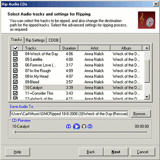
Task: Click the 3:17 duration cell
Action: click(69, 65)
